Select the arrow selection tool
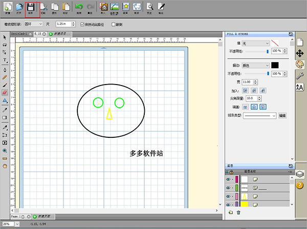 5,37
